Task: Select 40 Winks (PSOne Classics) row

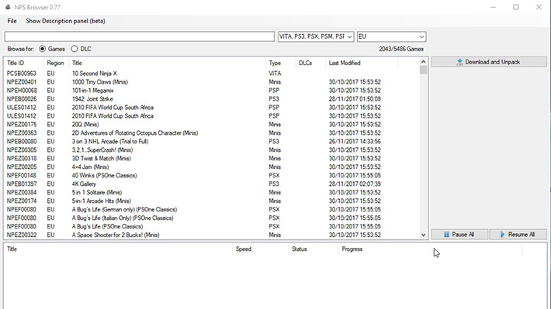Action: point(212,175)
